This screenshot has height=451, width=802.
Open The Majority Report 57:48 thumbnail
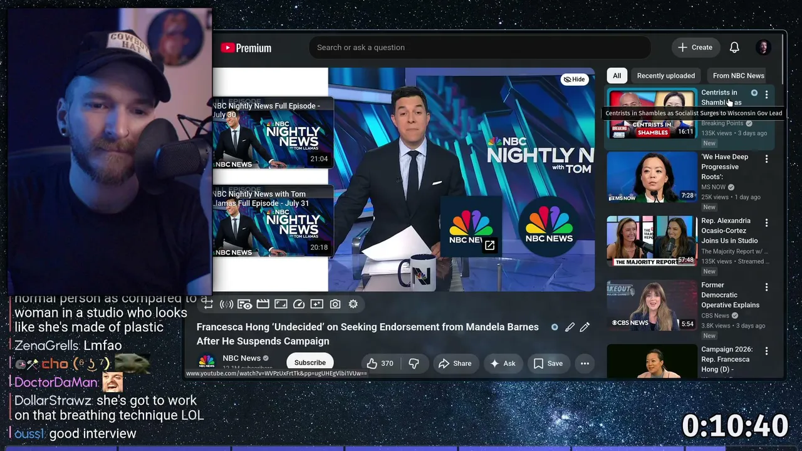(x=652, y=241)
